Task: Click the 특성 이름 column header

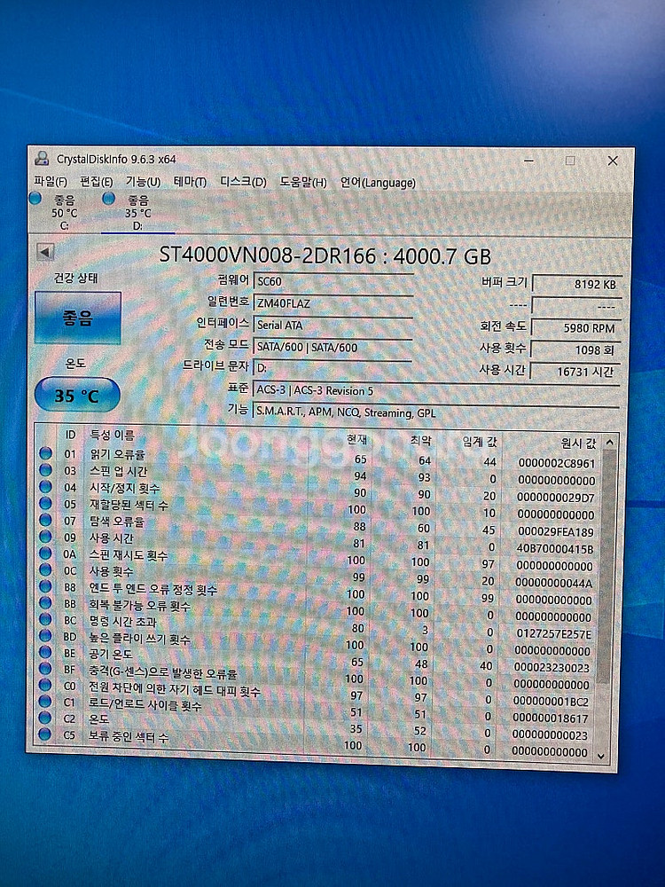Action: (x=113, y=435)
